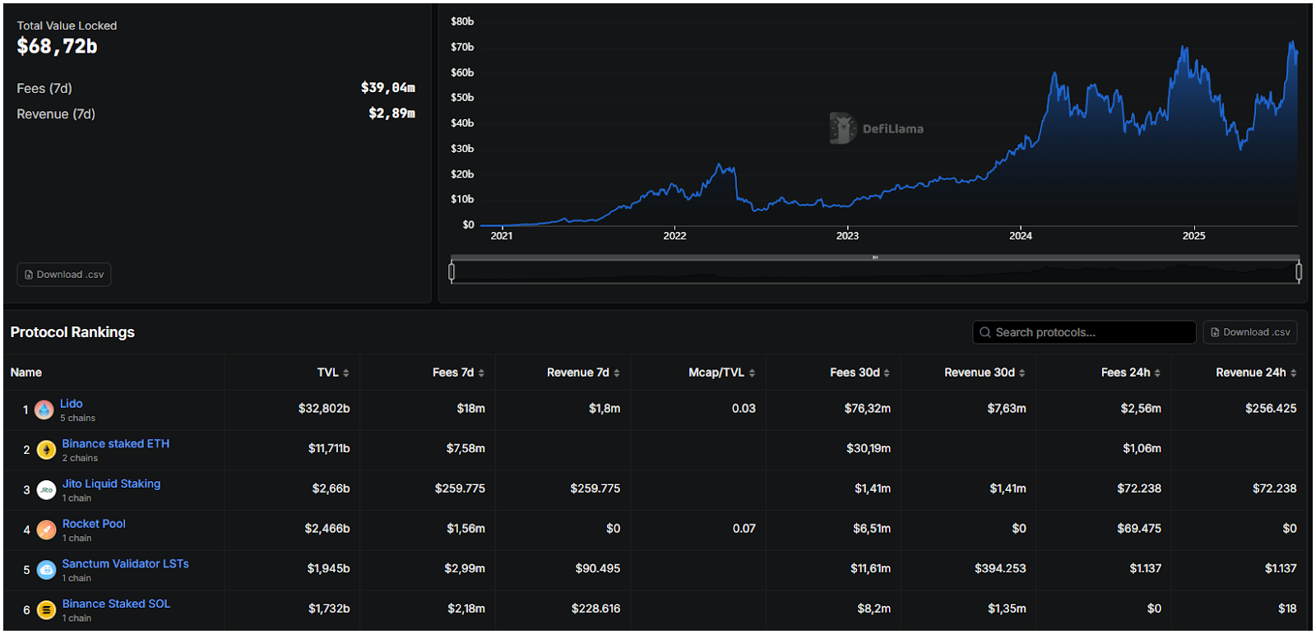Viewport: 1316px width, 634px height.
Task: Click the left handle of chart range slider
Action: tap(452, 271)
